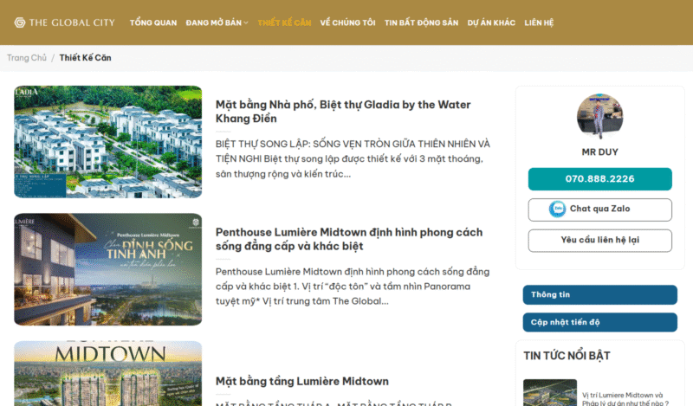
Task: Click the Chat qua Zalo button
Action: (x=599, y=209)
